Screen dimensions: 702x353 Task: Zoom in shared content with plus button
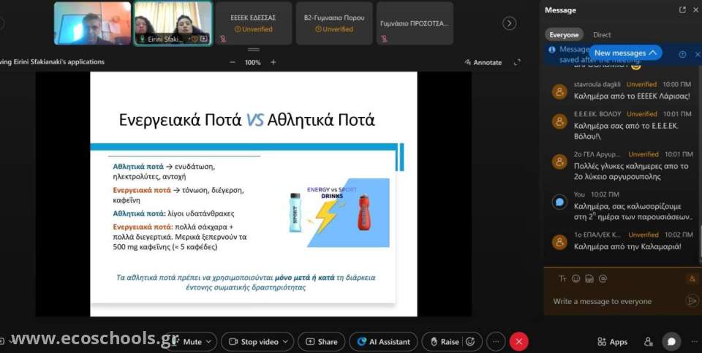coord(273,62)
